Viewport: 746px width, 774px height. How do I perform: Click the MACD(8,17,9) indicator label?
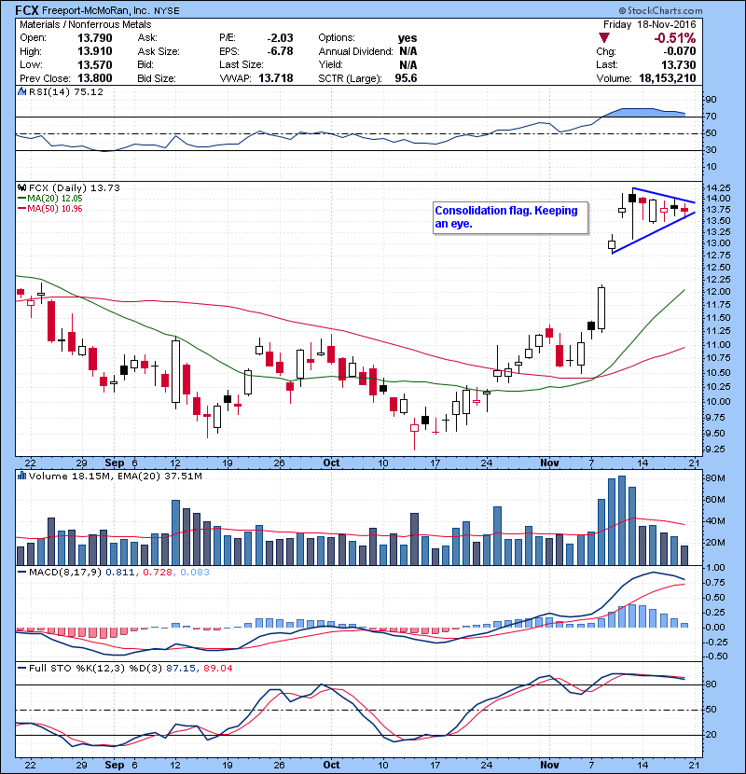click(x=65, y=573)
